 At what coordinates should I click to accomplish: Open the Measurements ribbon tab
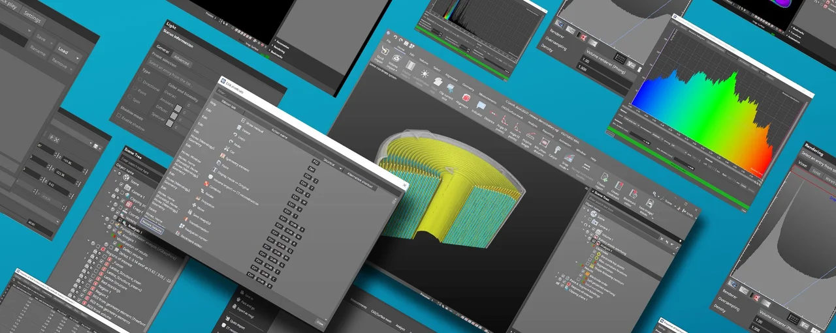(x=487, y=98)
